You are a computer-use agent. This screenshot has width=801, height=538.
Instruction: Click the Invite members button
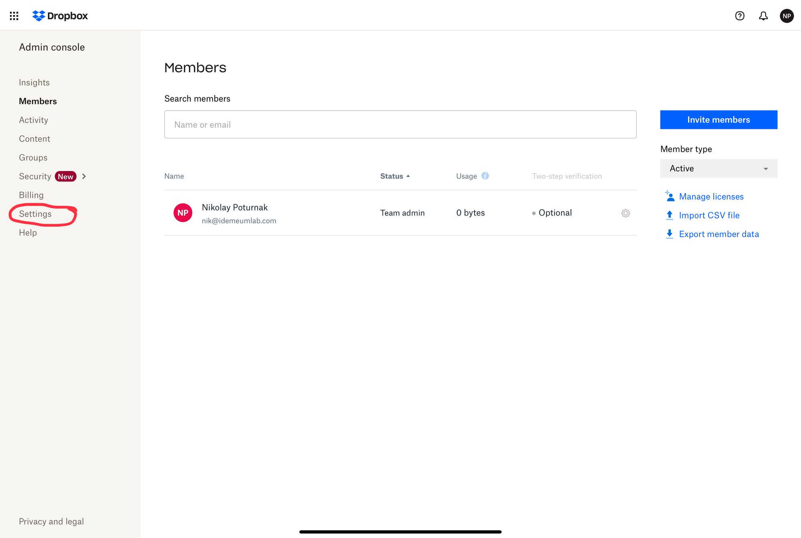tap(718, 120)
